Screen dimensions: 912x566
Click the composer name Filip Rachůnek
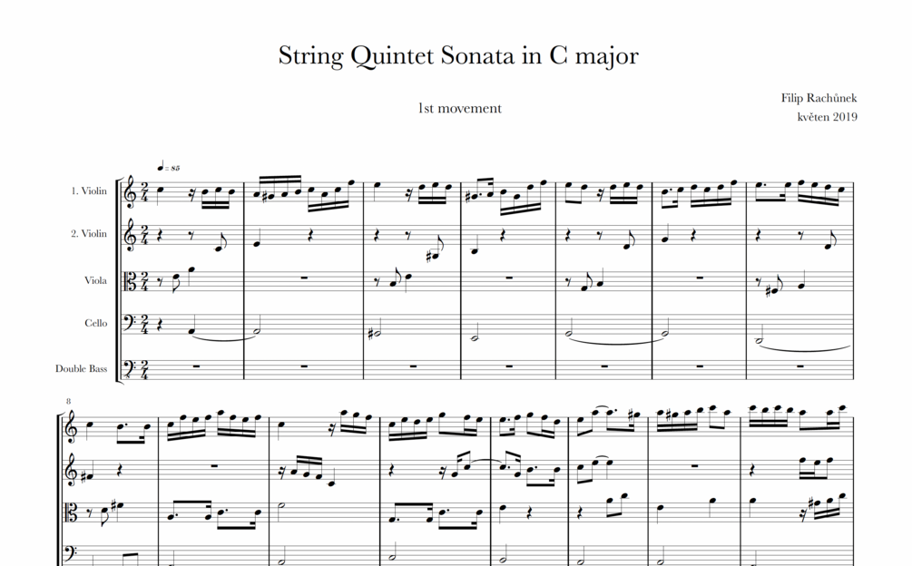[x=819, y=98]
